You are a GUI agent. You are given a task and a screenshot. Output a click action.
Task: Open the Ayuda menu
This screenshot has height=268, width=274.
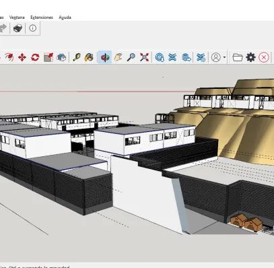tap(65, 18)
